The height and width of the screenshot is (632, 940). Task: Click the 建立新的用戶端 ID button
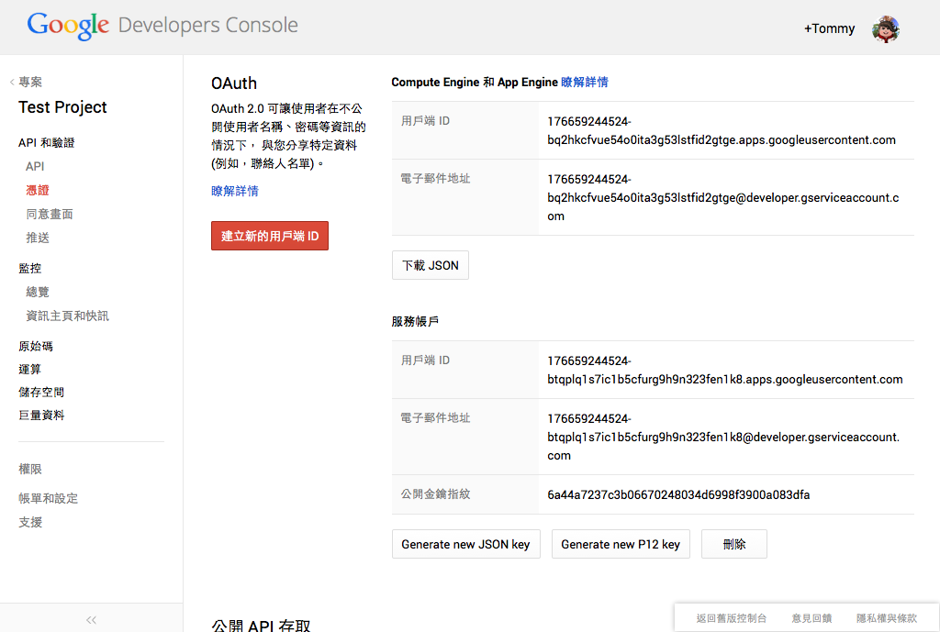[269, 236]
